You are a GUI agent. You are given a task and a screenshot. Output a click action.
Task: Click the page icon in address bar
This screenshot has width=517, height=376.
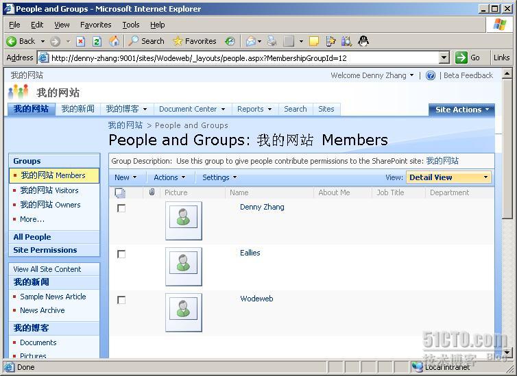pos(43,58)
